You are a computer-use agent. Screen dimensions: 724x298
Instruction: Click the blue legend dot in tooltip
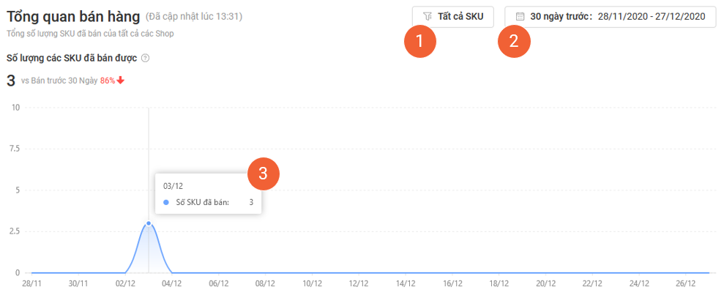point(166,202)
